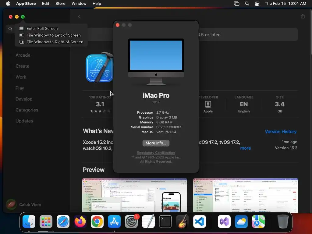
Task: Select Tile Window to Right of Screen
Action: click(x=51, y=42)
